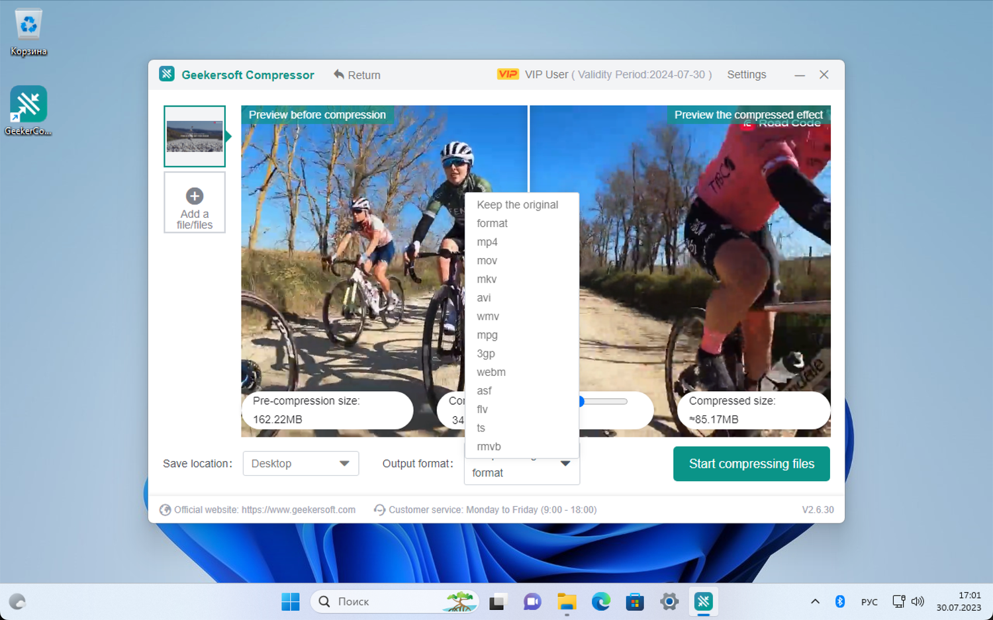The width and height of the screenshot is (993, 620).
Task: Open Microsoft Store from the taskbar
Action: (635, 601)
